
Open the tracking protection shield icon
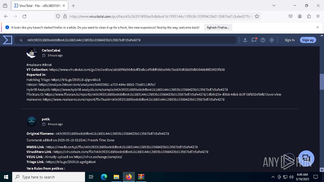(x=58, y=16)
